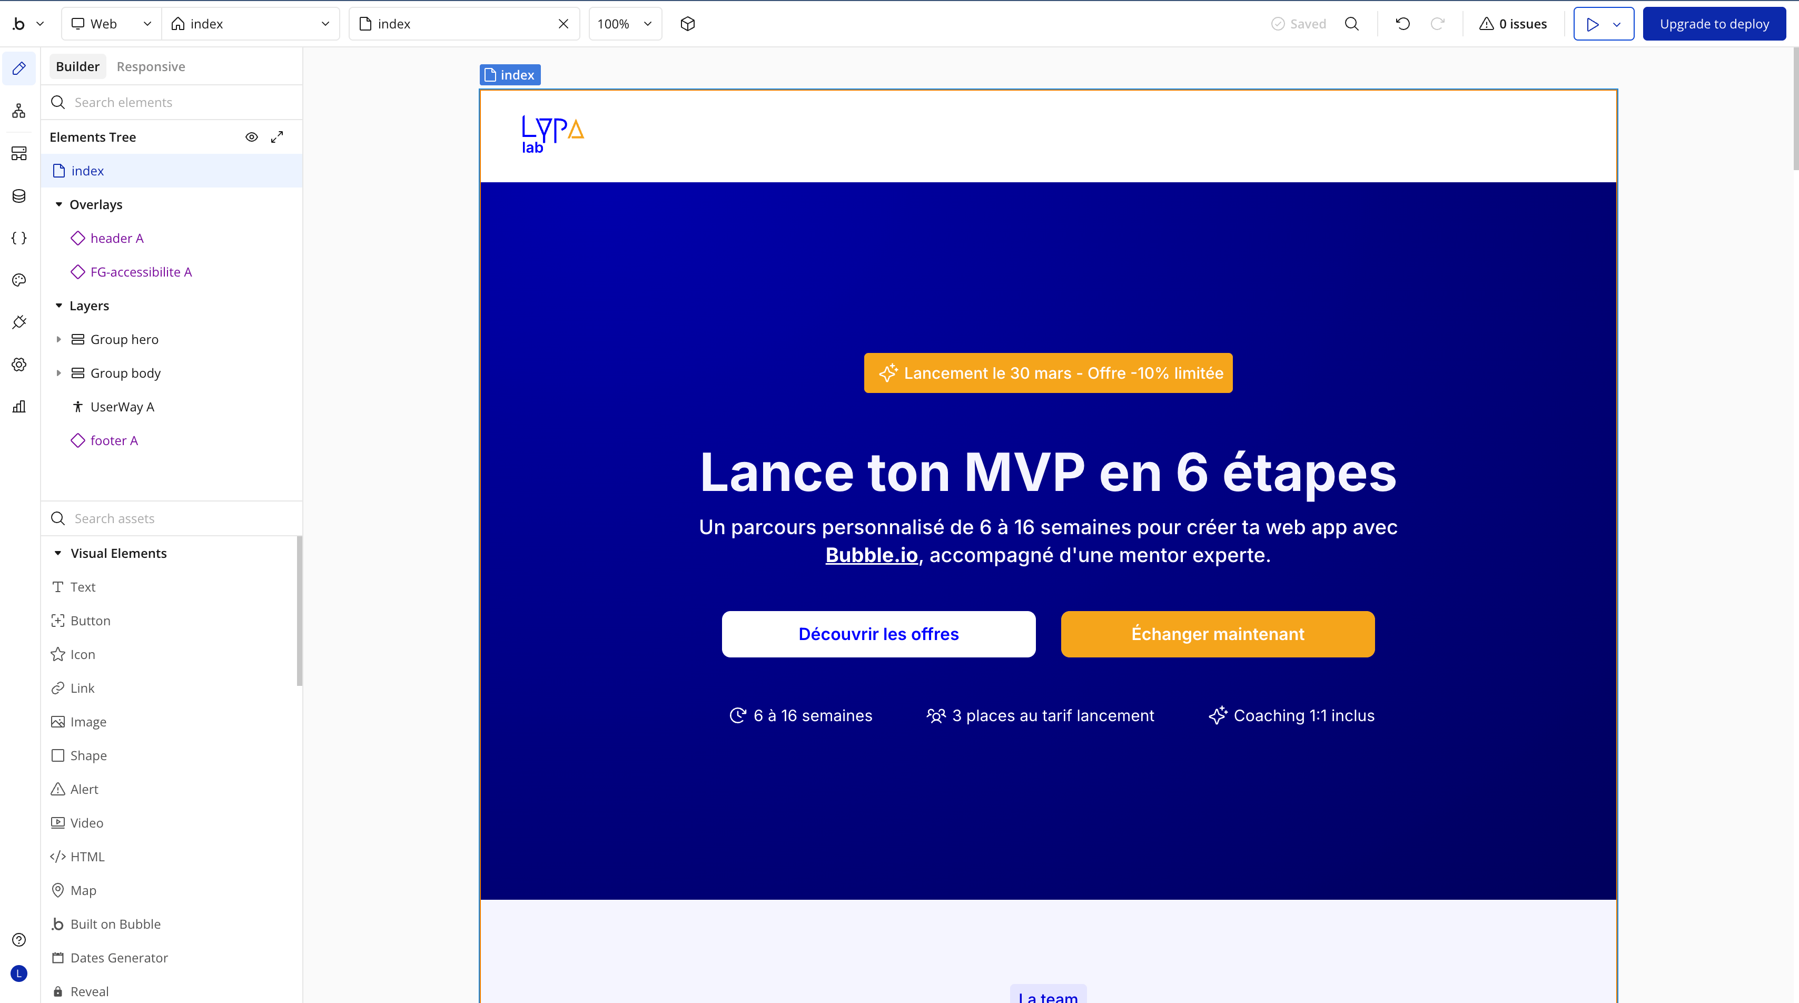Click the 3D cube view icon
The height and width of the screenshot is (1003, 1799).
(x=687, y=24)
